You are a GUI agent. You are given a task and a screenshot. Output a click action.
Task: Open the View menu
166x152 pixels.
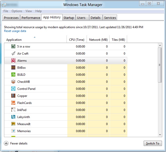click(29, 11)
